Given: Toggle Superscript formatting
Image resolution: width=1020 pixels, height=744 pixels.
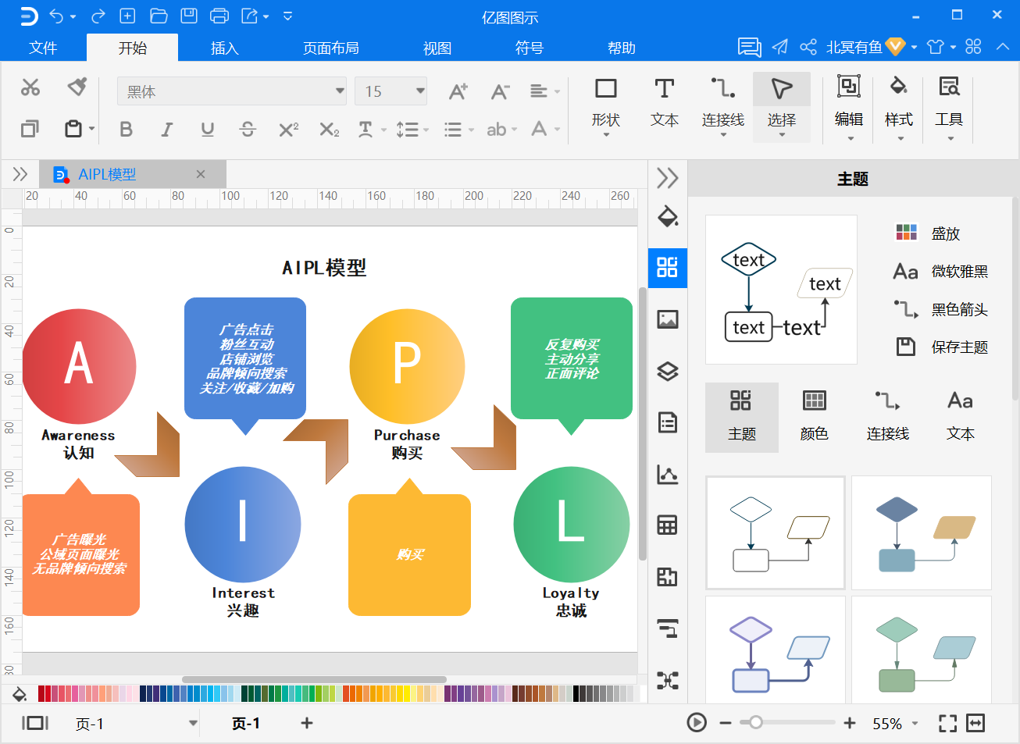Looking at the screenshot, I should tap(288, 129).
